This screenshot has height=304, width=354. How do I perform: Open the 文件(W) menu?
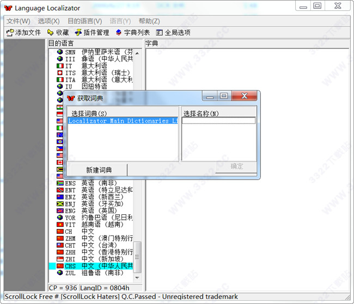[x=19, y=21]
